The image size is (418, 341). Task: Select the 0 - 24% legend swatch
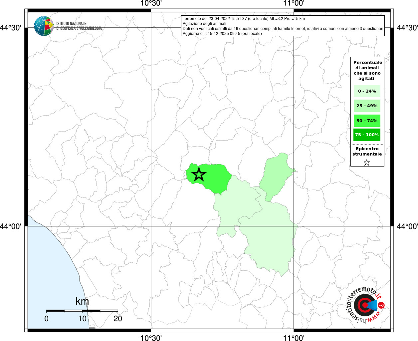pyautogui.click(x=367, y=91)
